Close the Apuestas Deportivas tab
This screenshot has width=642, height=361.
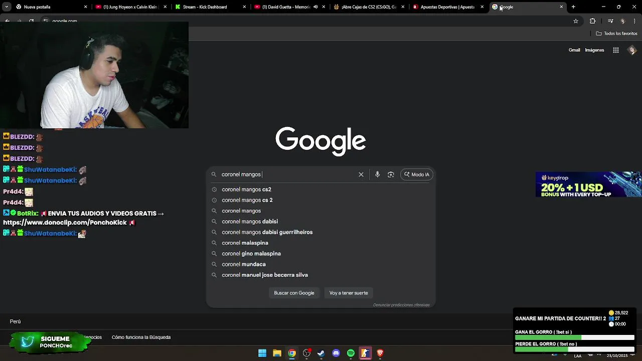tap(482, 7)
